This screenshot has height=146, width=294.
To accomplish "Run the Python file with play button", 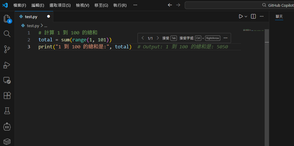I will [241, 17].
